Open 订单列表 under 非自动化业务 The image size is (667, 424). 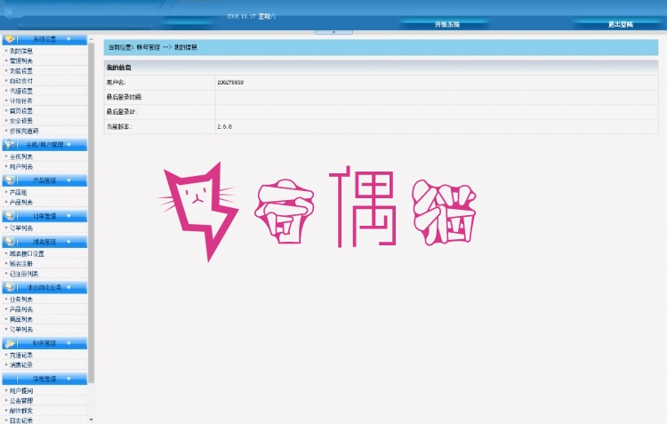pyautogui.click(x=21, y=329)
